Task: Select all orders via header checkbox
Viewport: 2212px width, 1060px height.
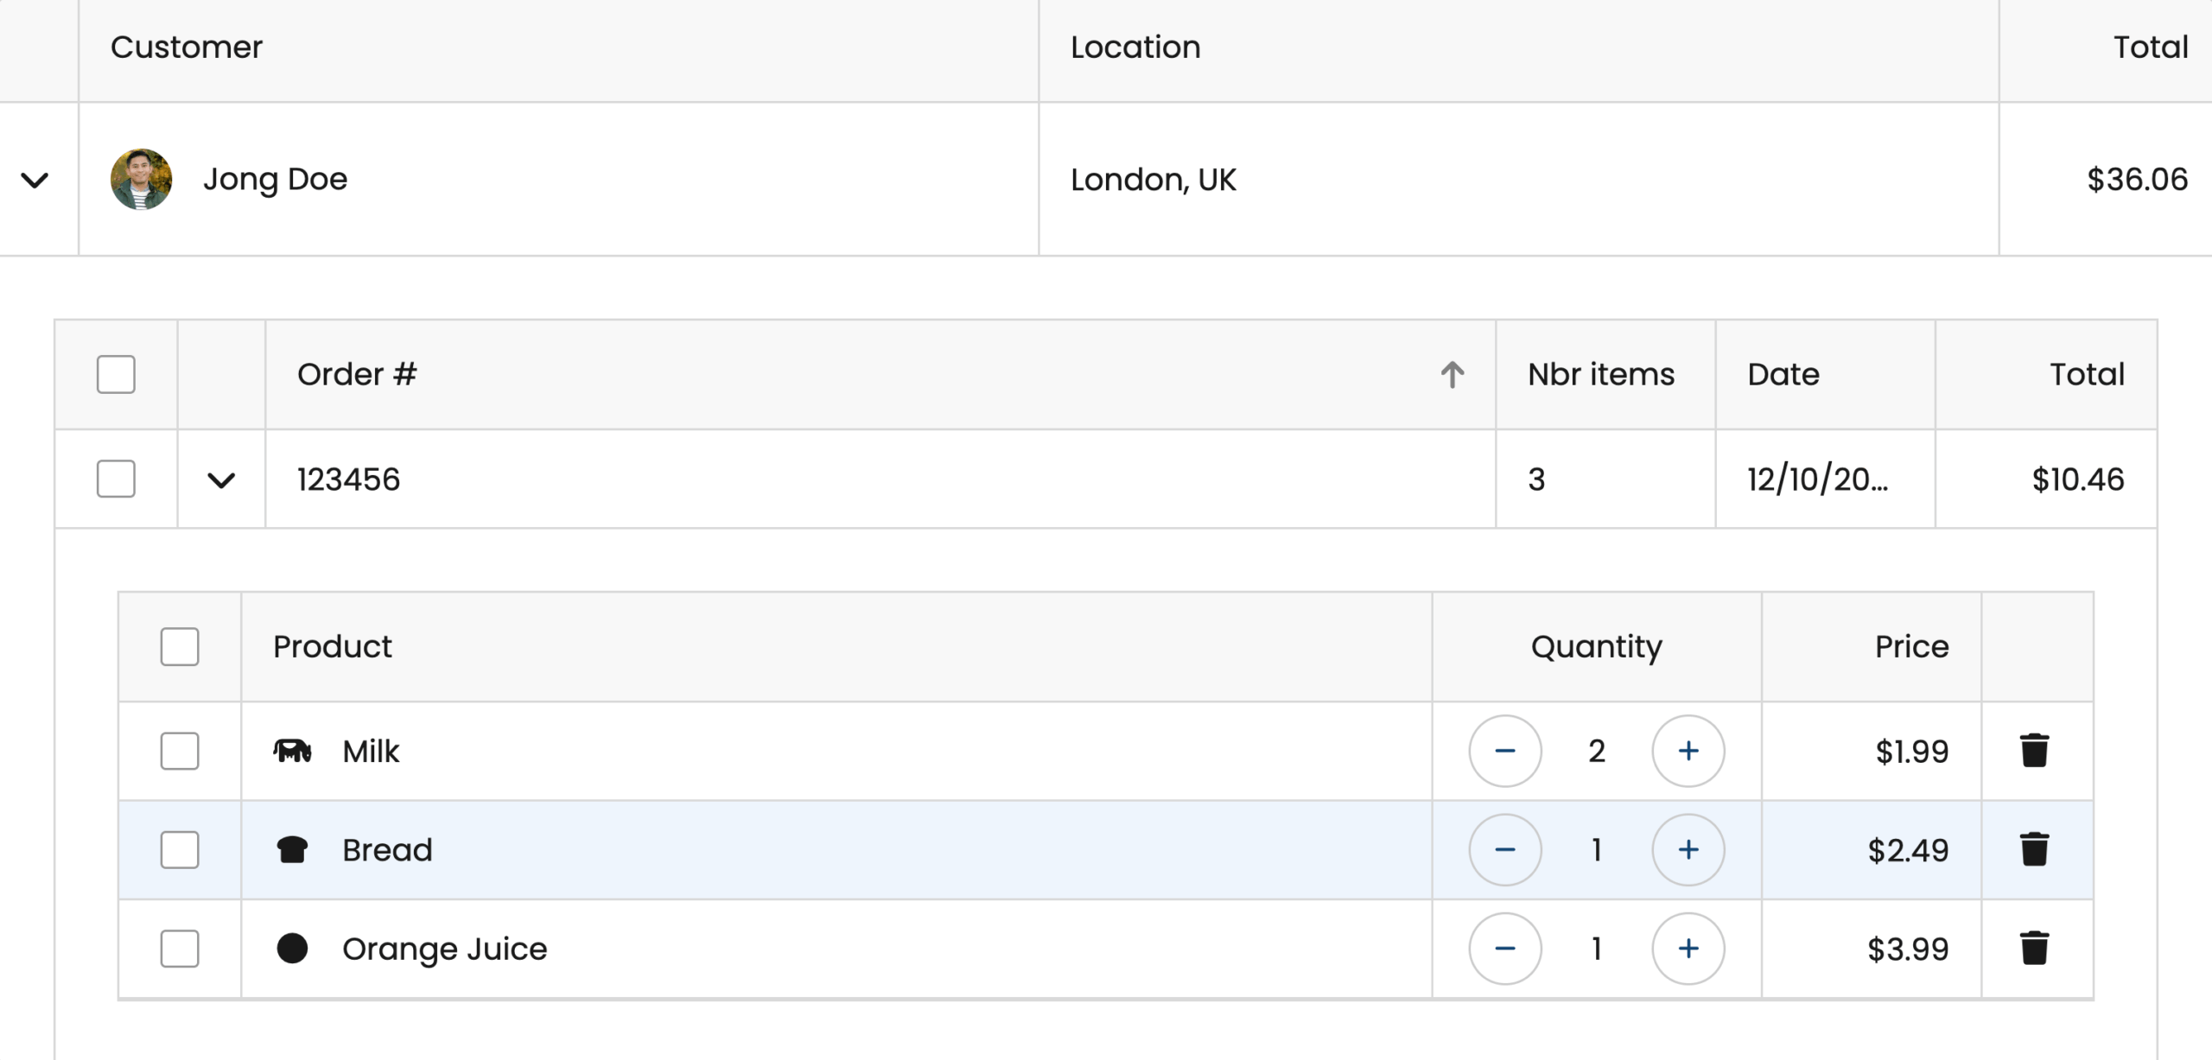Action: (116, 374)
